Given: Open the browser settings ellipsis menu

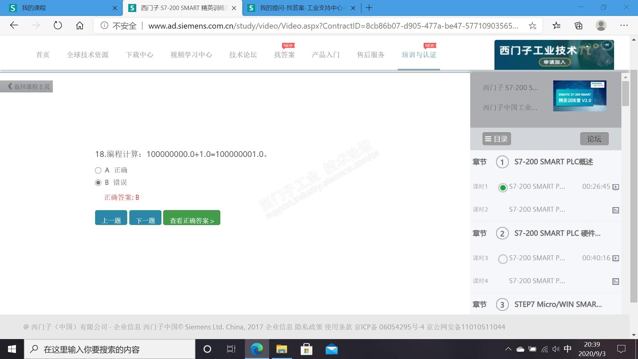Looking at the screenshot, I should [x=624, y=26].
